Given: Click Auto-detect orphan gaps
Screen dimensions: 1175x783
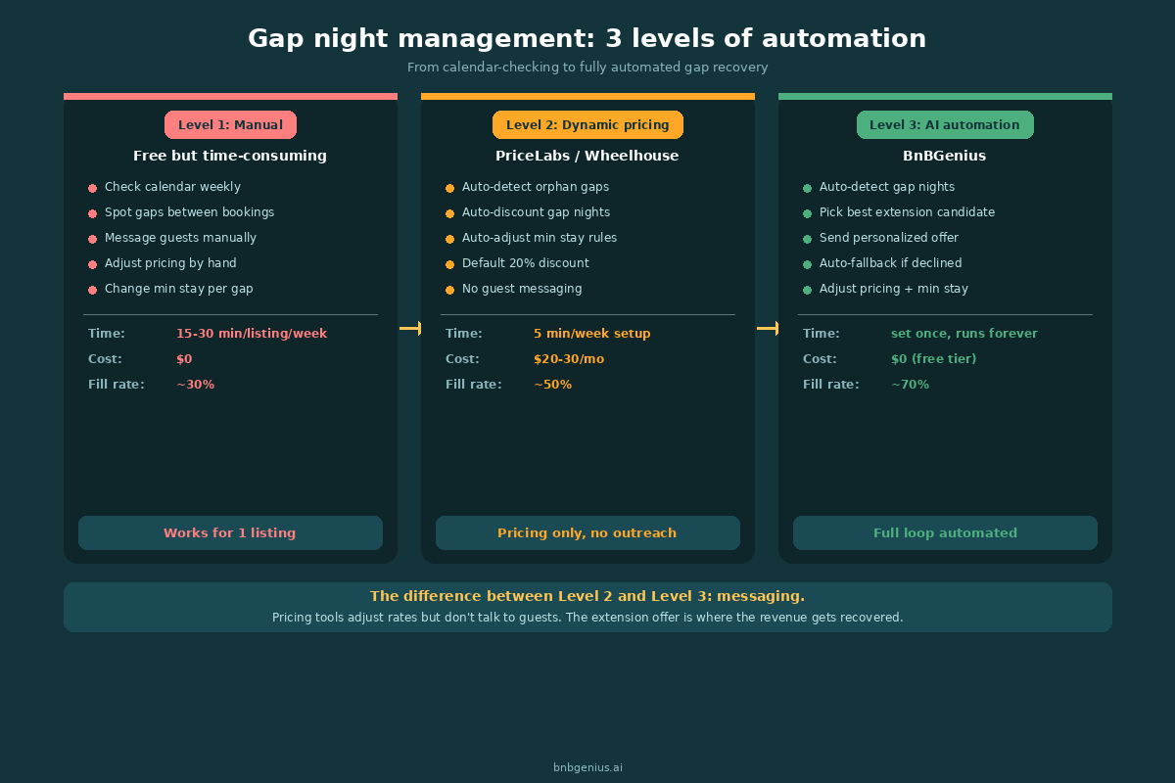Looking at the screenshot, I should [x=535, y=187].
